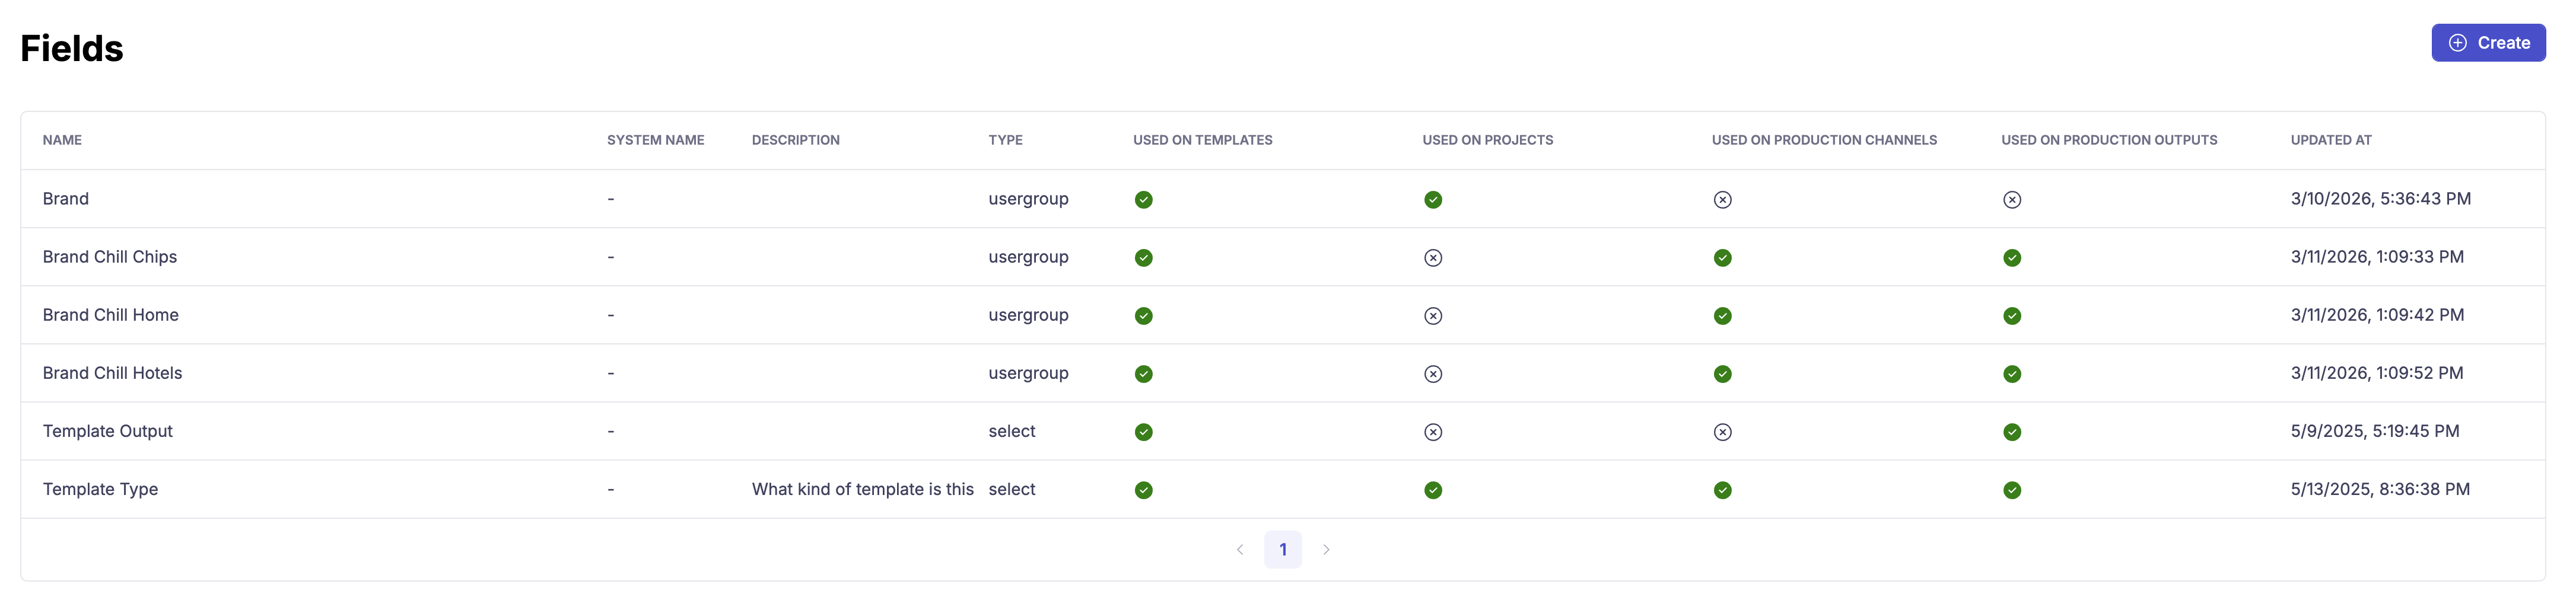2576x613 pixels.
Task: Click the green check under Used On Templates for Brand
Action: [x=1143, y=199]
